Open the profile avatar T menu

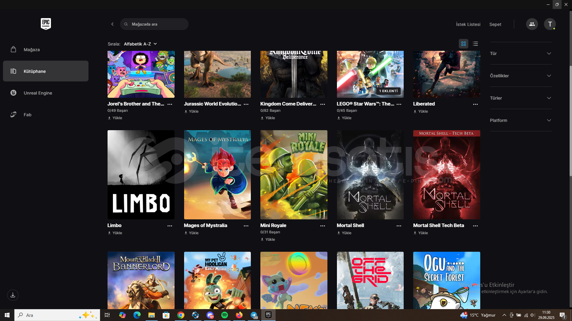(x=550, y=24)
